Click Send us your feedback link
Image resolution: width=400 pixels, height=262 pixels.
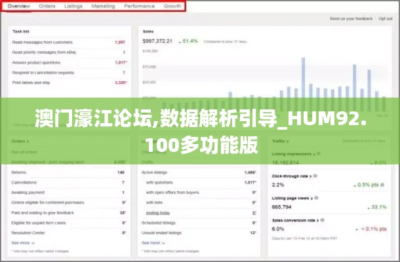pos(351,19)
